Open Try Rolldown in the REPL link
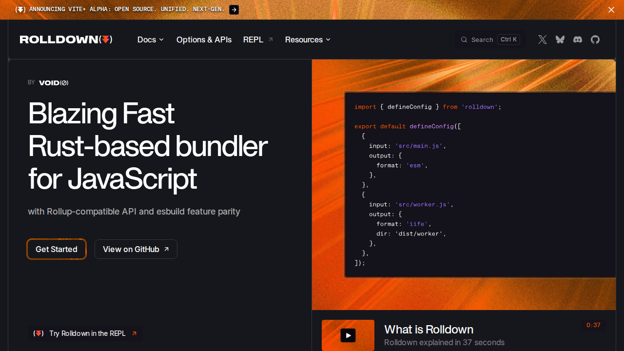624x351 pixels. pyautogui.click(x=86, y=333)
